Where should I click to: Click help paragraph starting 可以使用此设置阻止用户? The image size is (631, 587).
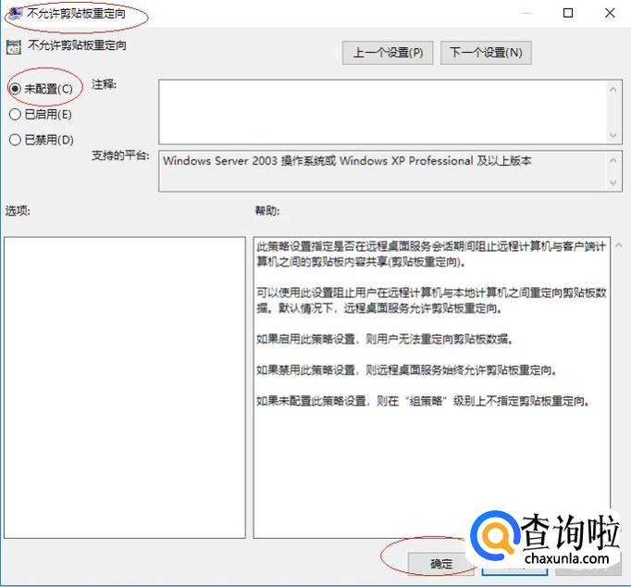[431, 300]
